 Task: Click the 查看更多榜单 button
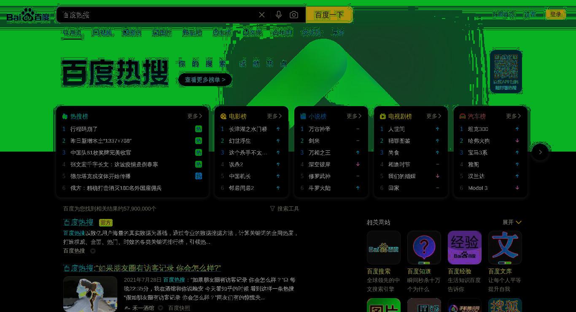point(205,80)
